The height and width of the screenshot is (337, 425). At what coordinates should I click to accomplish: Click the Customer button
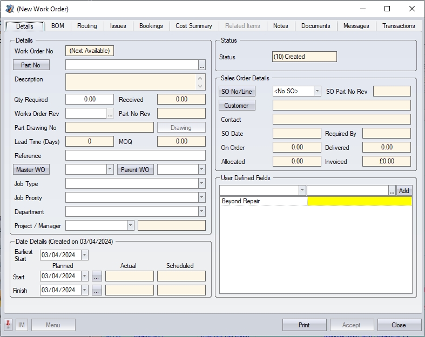coord(237,106)
